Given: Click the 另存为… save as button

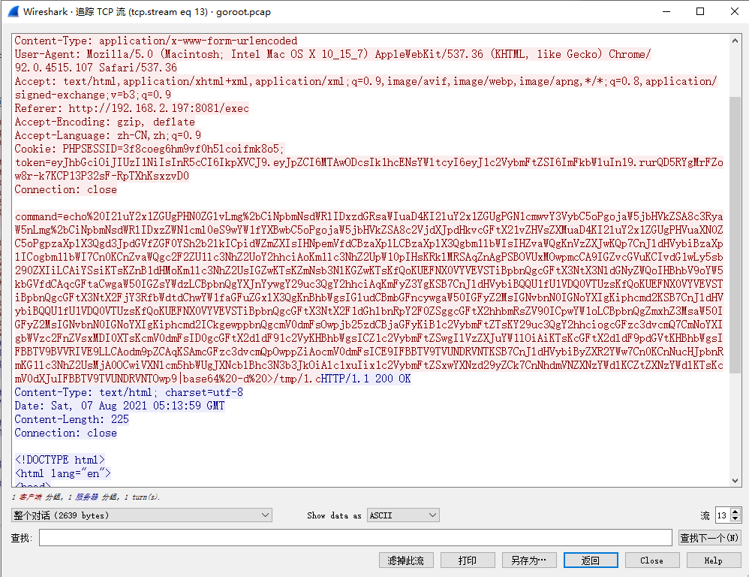Looking at the screenshot, I should [529, 560].
